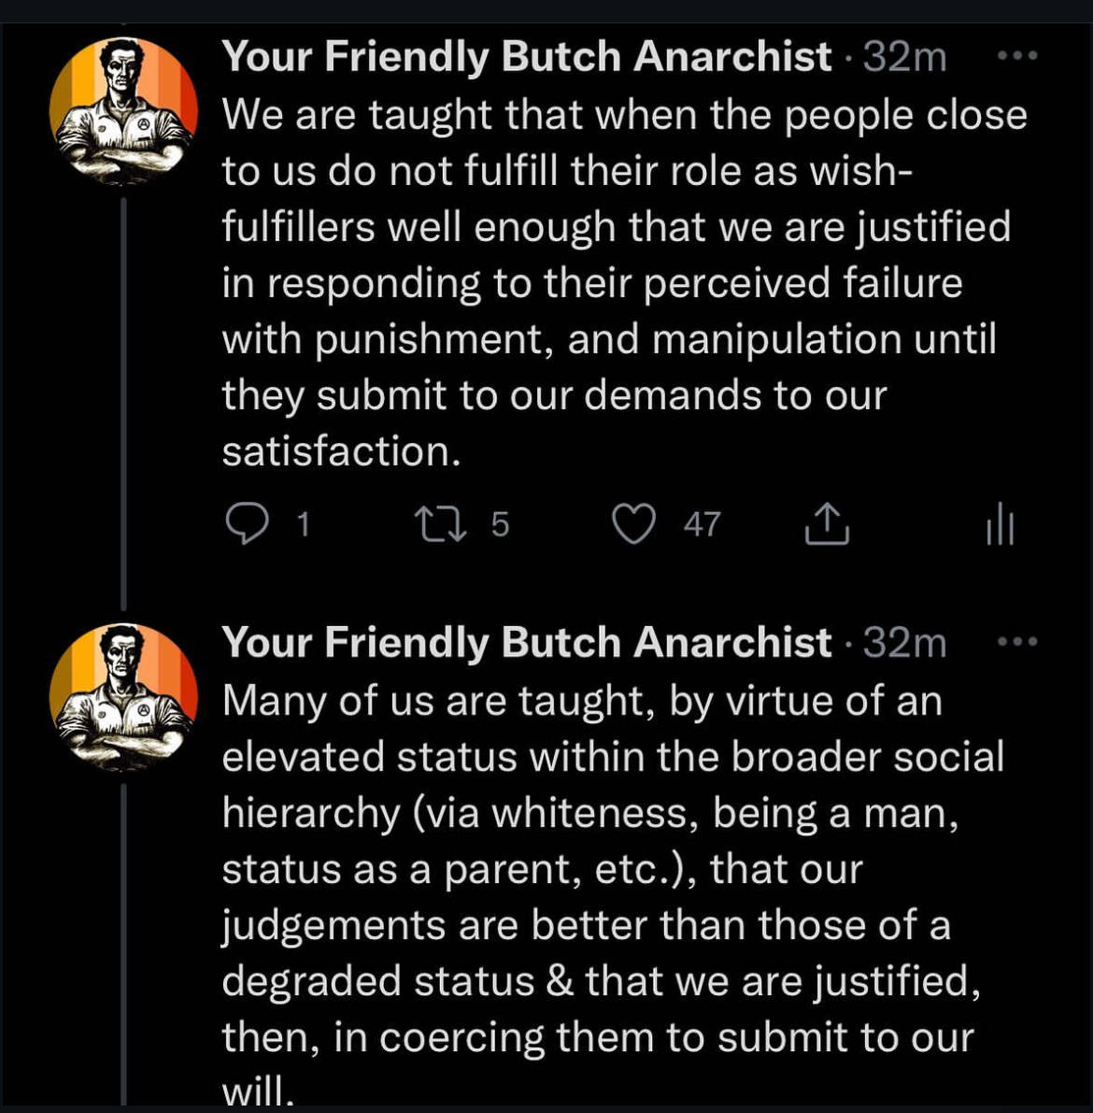Click the reply count of 1
The width and height of the screenshot is (1093, 1113).
302,525
